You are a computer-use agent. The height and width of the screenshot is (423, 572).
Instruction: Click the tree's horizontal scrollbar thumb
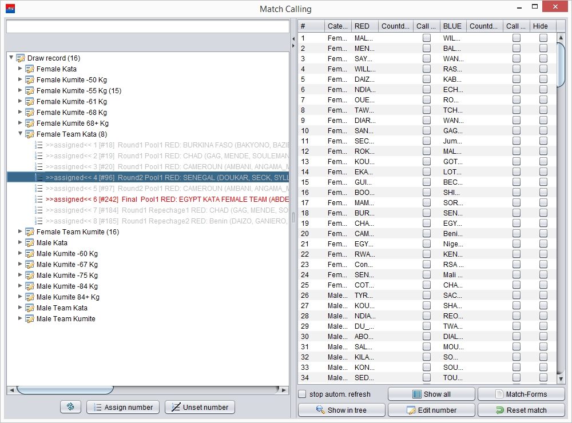click(65, 390)
